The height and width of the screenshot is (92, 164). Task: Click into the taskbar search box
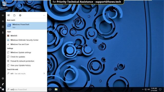click(26, 89)
